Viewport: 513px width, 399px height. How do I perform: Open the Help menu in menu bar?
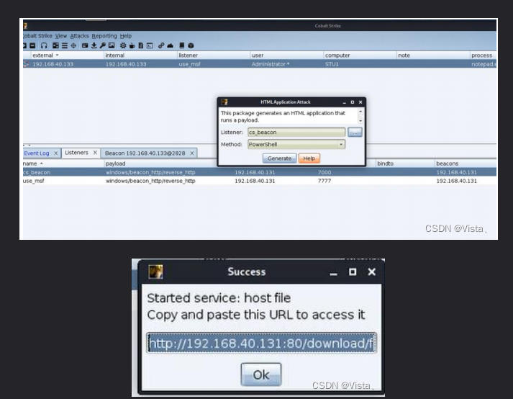coord(126,36)
